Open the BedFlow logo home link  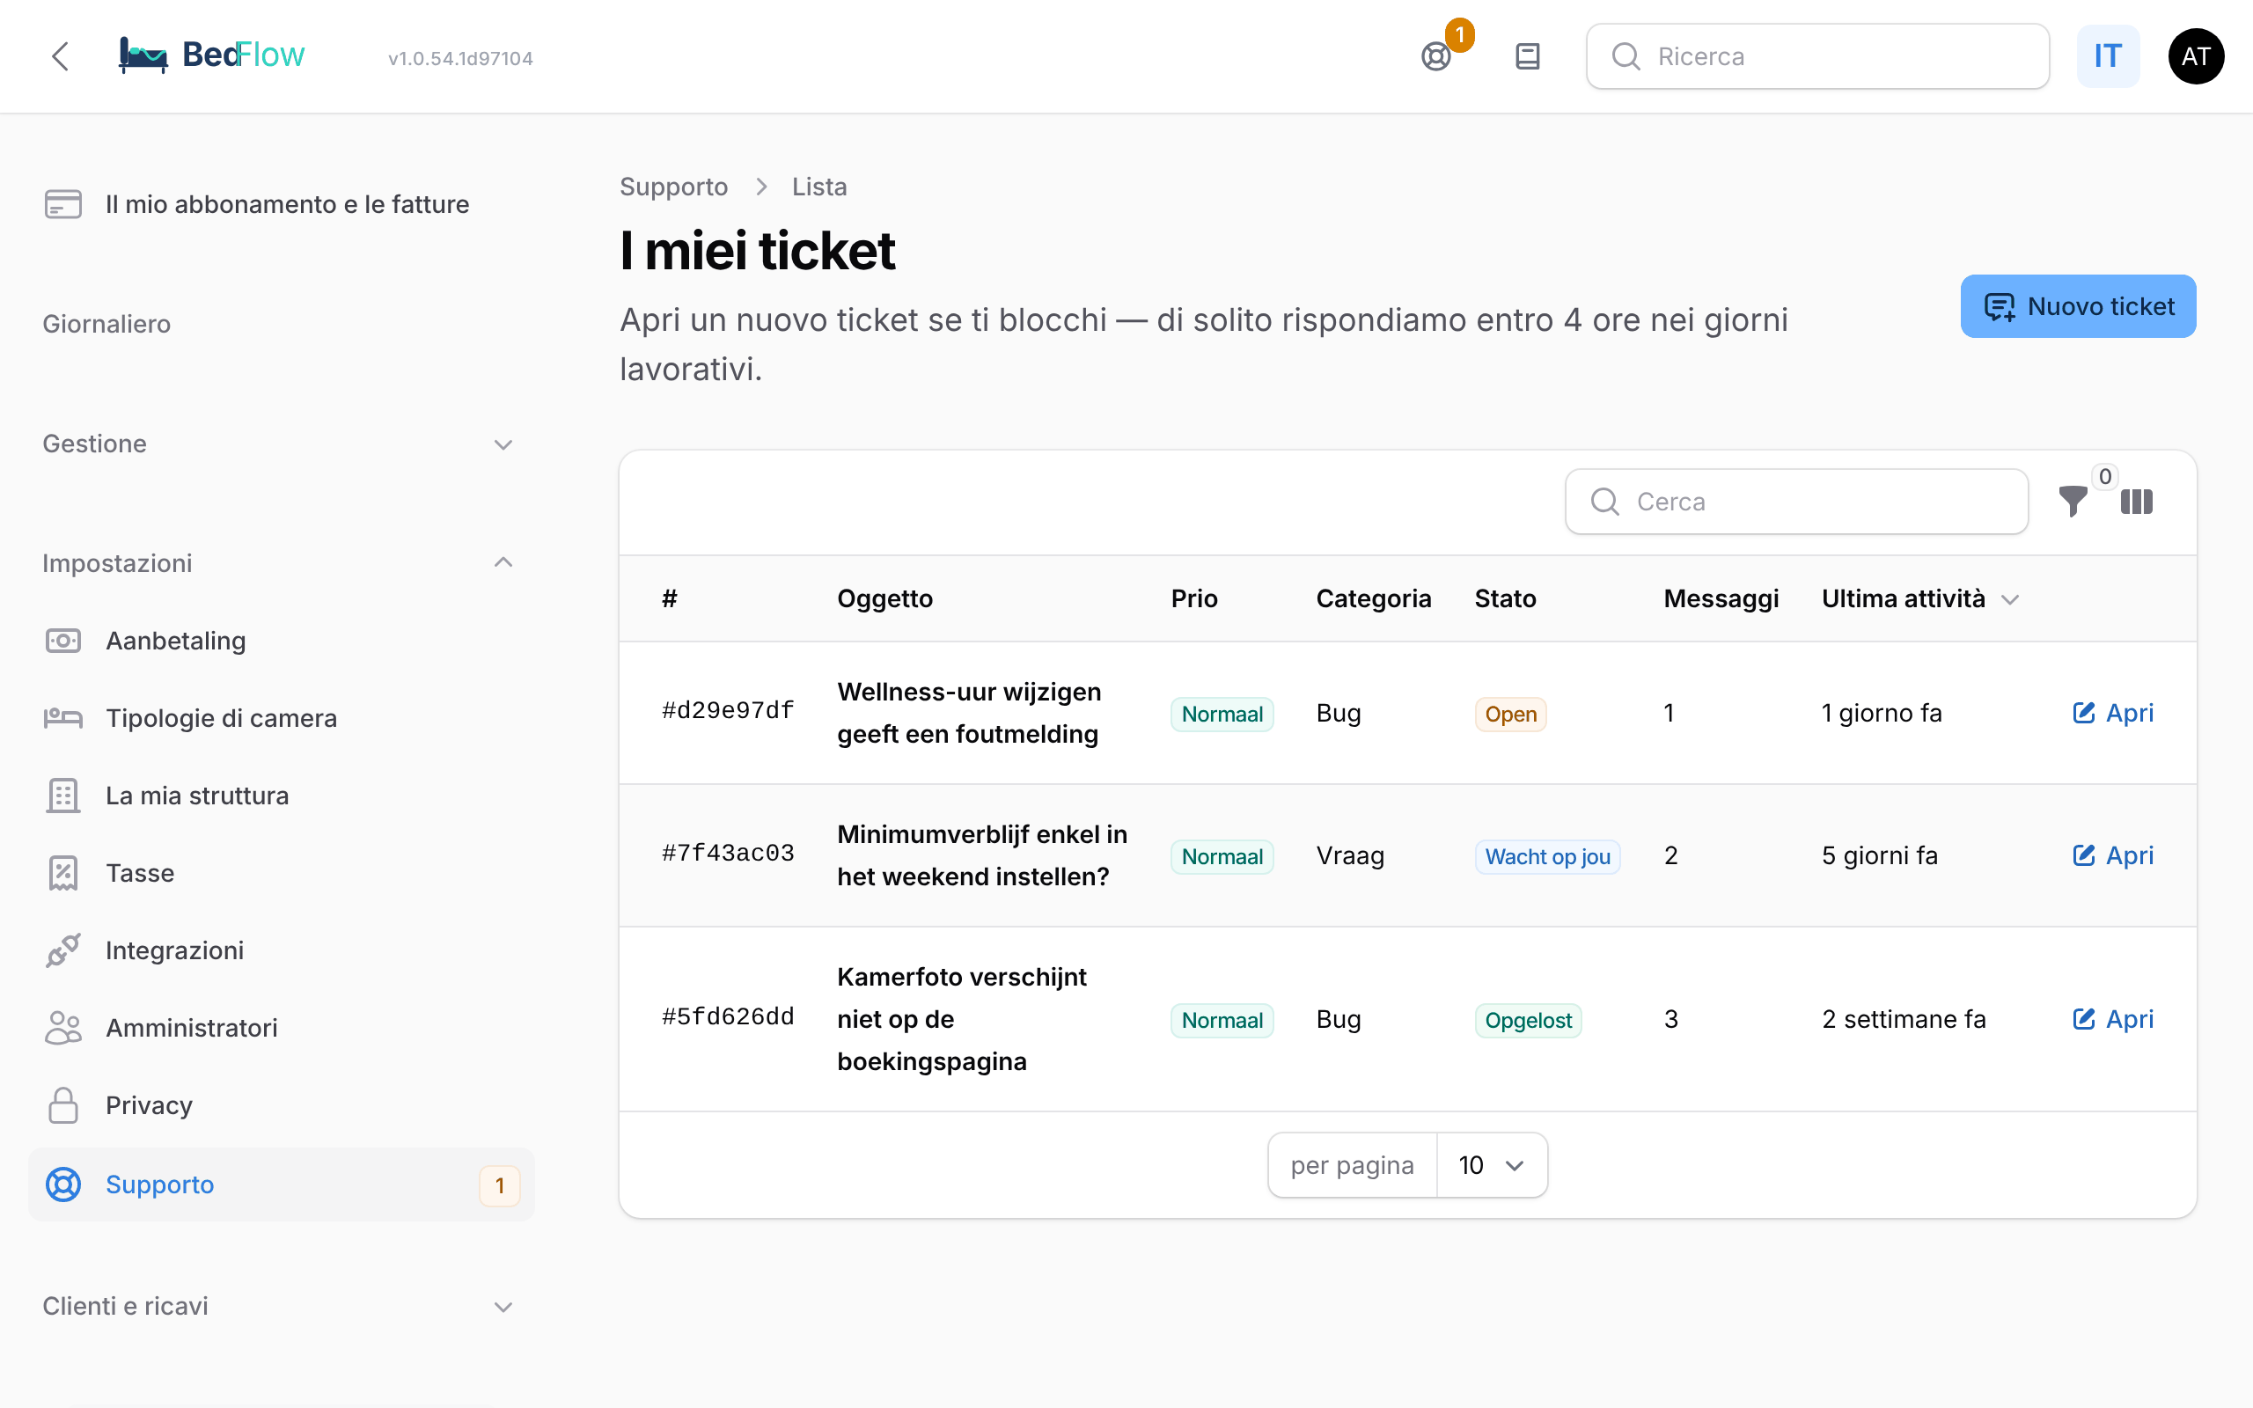pyautogui.click(x=212, y=55)
